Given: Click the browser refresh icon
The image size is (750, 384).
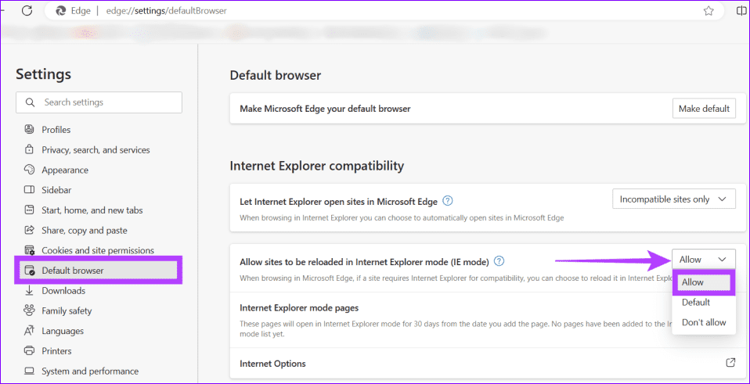Looking at the screenshot, I should tap(27, 11).
